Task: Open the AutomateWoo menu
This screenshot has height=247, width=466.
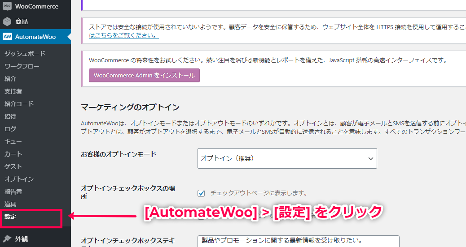Action: tap(35, 37)
